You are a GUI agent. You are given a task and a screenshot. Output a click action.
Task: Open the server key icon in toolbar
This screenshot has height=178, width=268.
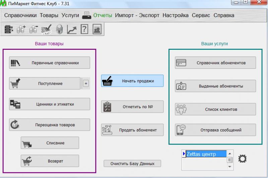[x=9, y=29]
